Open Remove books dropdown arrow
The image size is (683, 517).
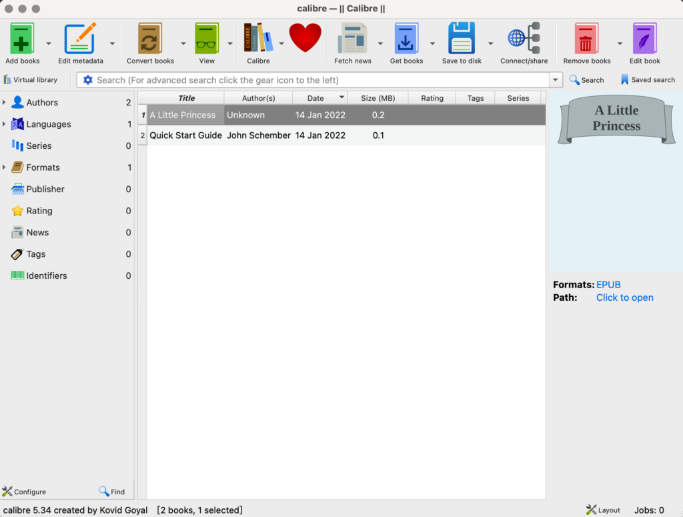(620, 43)
